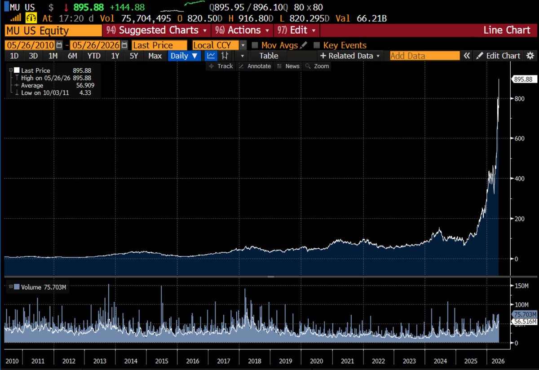The image size is (539, 370).
Task: Click the High marker icon in legend
Action: tap(17, 78)
